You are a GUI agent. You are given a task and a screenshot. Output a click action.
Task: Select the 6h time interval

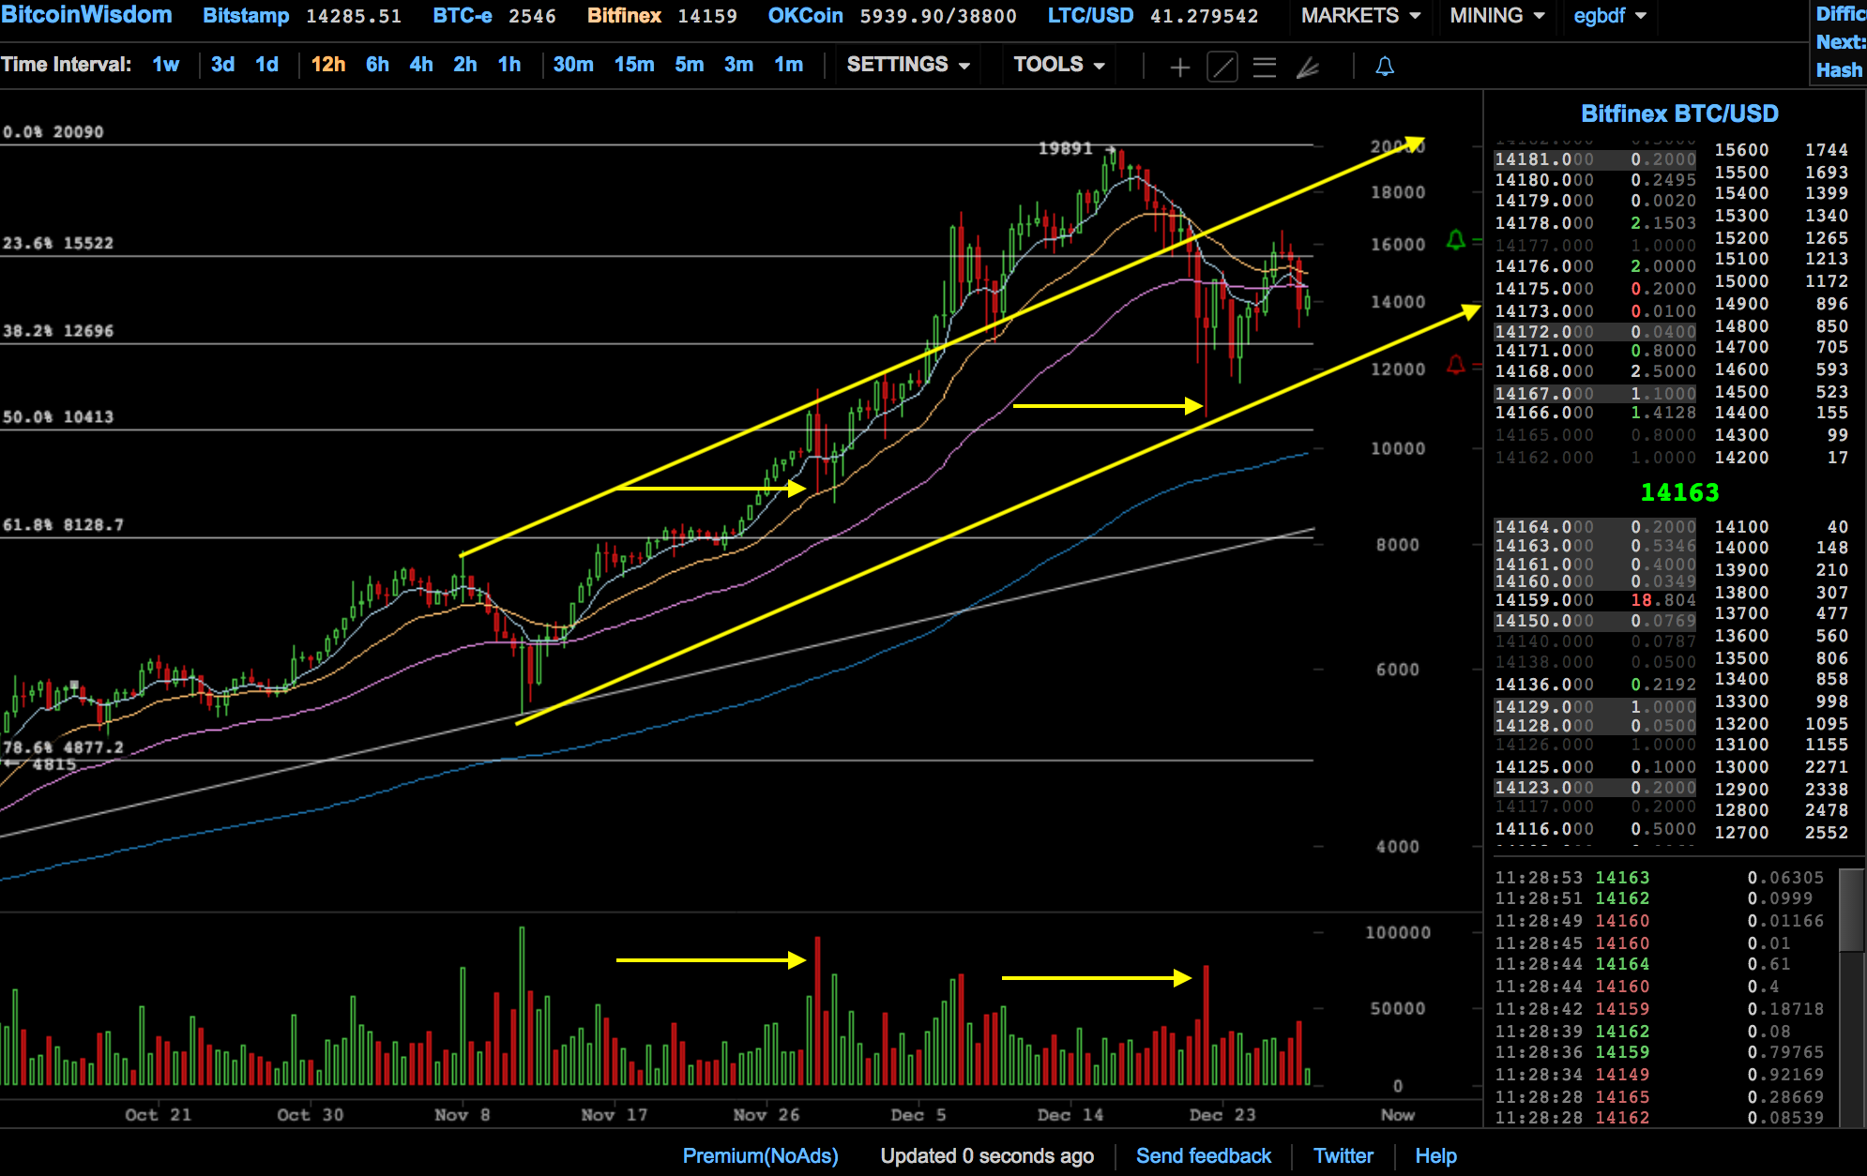[377, 65]
